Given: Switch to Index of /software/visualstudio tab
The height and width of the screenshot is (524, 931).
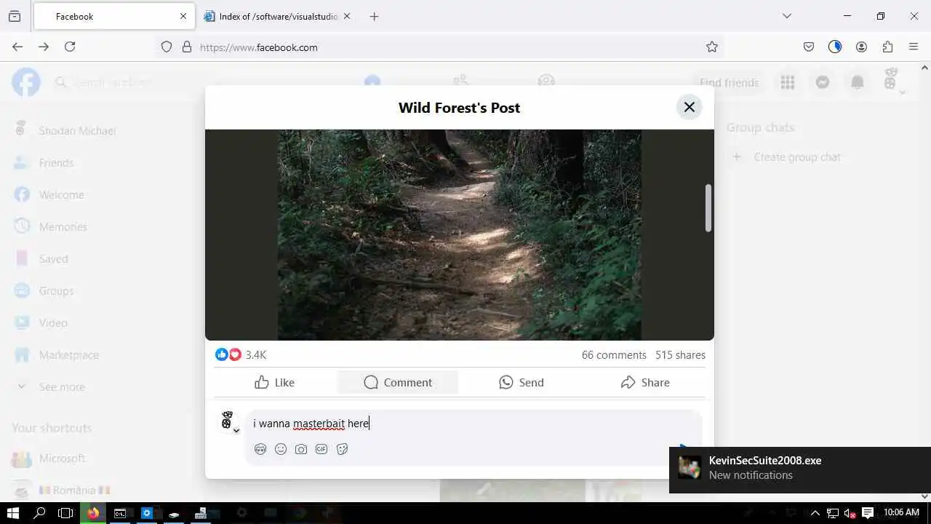Looking at the screenshot, I should (279, 16).
